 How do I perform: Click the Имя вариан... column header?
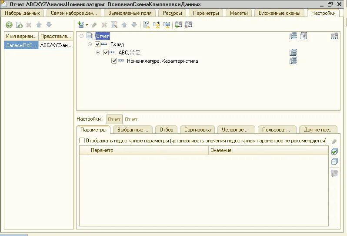21,36
